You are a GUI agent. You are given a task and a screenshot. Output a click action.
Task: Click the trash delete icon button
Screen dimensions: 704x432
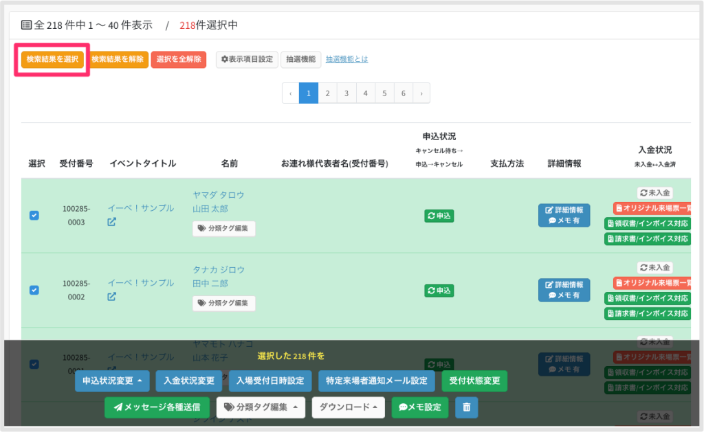pyautogui.click(x=467, y=407)
